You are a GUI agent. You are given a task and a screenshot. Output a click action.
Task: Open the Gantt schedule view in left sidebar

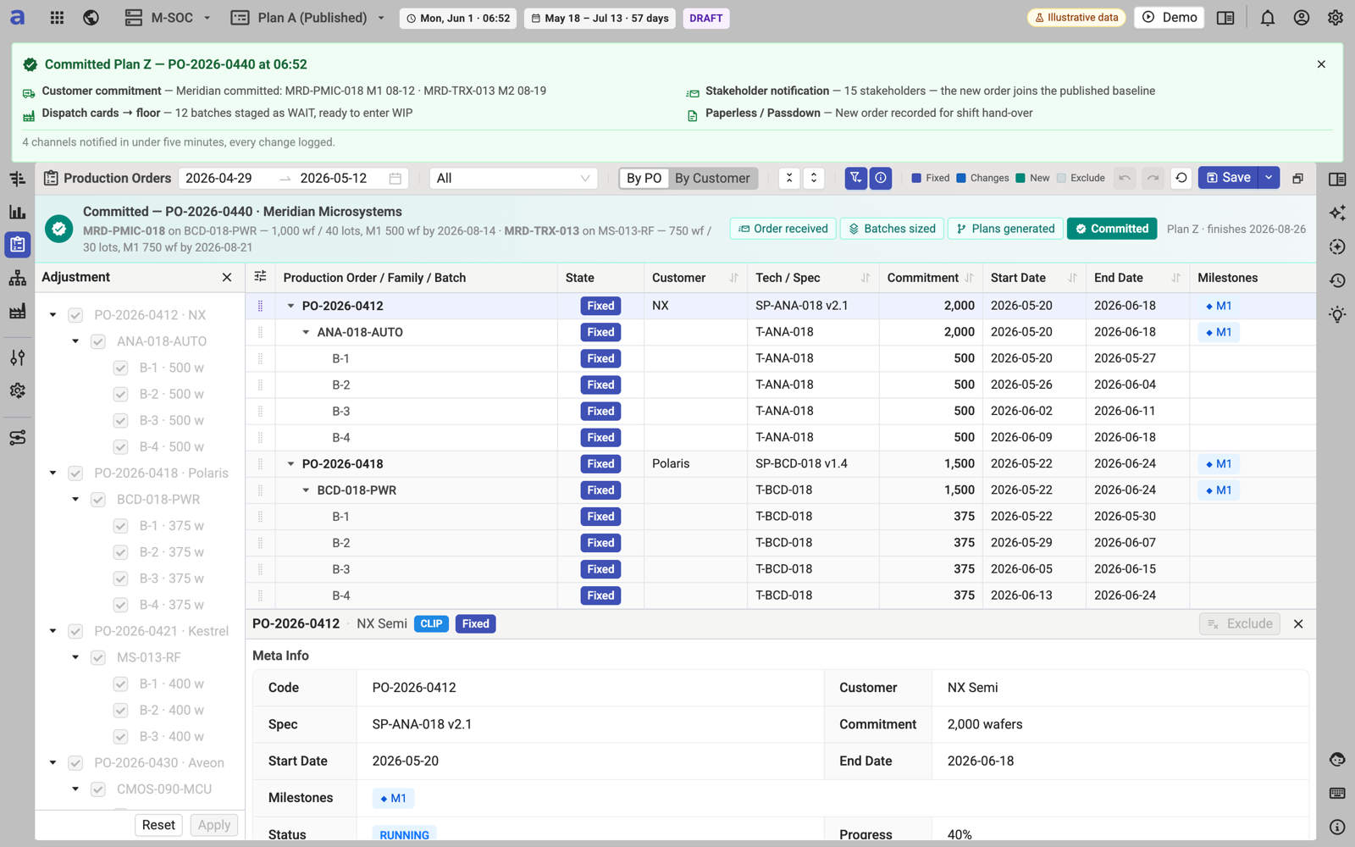[17, 179]
